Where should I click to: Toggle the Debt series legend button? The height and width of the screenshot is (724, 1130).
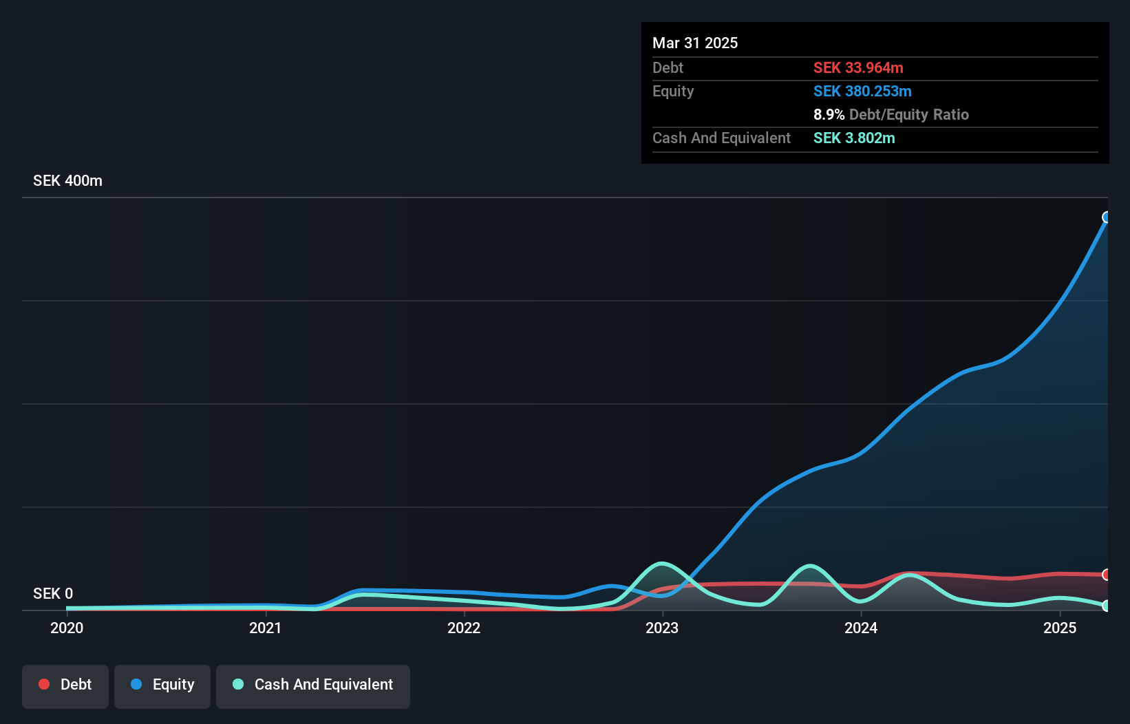pyautogui.click(x=65, y=685)
